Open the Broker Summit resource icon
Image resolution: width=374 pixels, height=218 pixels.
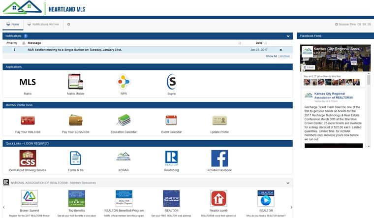30,198
